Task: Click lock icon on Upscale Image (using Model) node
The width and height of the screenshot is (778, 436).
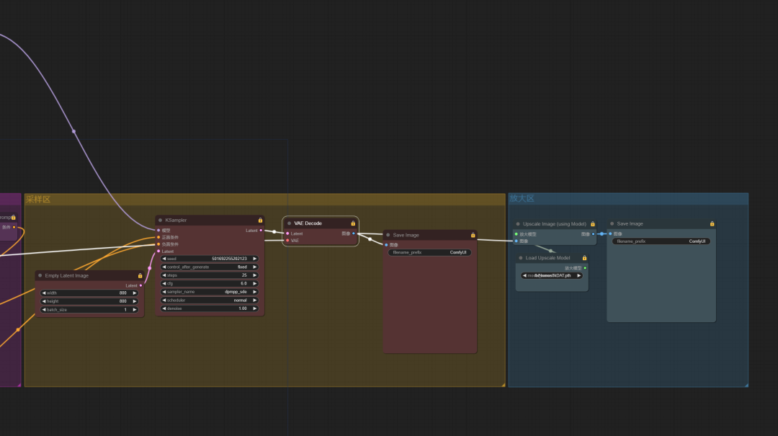Action: tap(592, 224)
